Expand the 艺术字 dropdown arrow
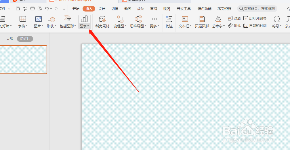 tap(224, 26)
